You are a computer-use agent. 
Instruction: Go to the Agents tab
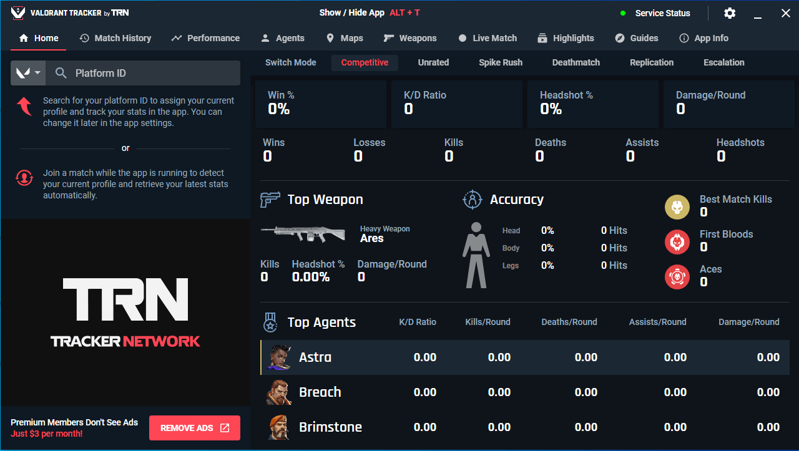[x=283, y=38]
